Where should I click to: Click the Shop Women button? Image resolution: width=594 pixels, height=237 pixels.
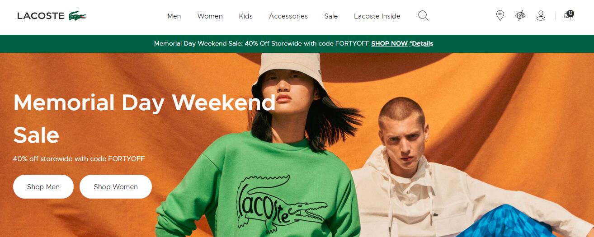click(x=116, y=186)
